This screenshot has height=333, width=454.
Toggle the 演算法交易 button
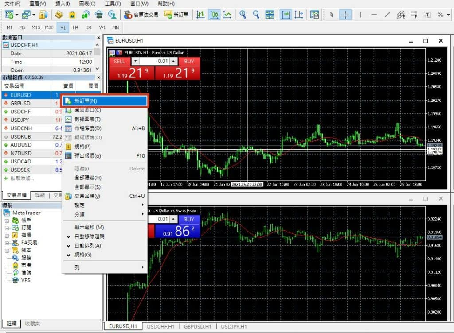pos(141,15)
